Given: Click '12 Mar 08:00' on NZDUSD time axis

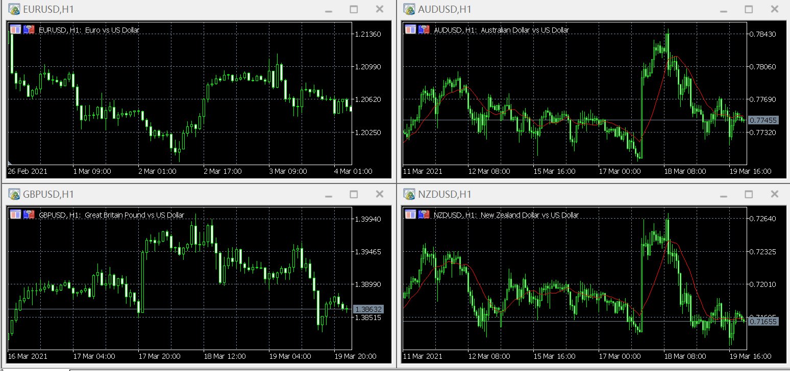Looking at the screenshot, I should [x=489, y=356].
